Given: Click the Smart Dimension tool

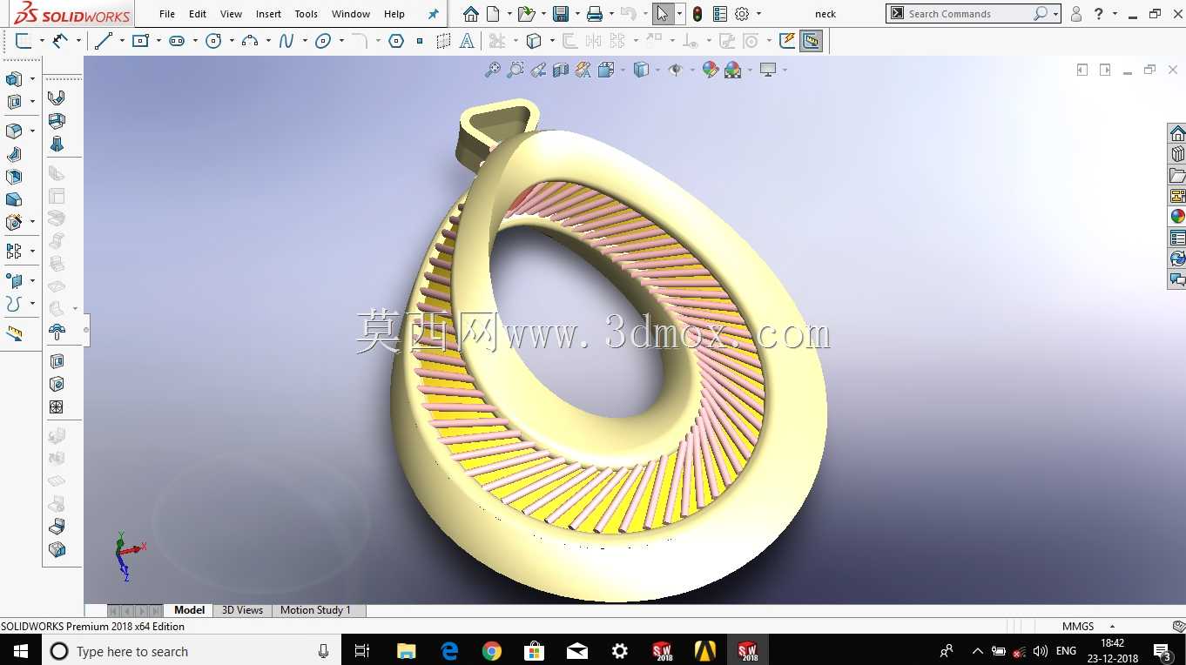Looking at the screenshot, I should (60, 41).
